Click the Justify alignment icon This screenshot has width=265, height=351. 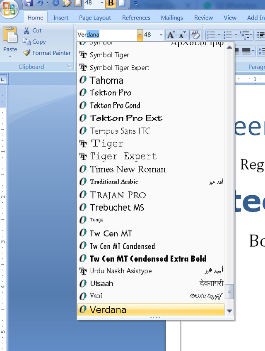(x=246, y=52)
